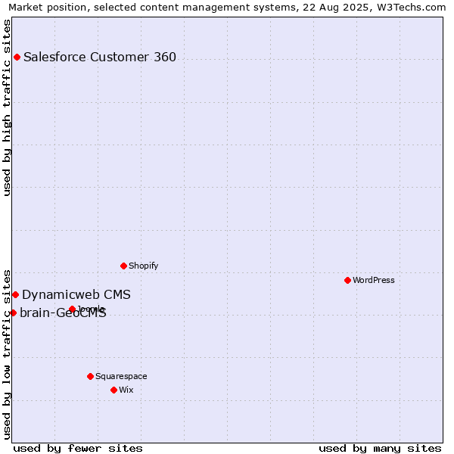Click the 'used by many sites' axis label

point(380,449)
